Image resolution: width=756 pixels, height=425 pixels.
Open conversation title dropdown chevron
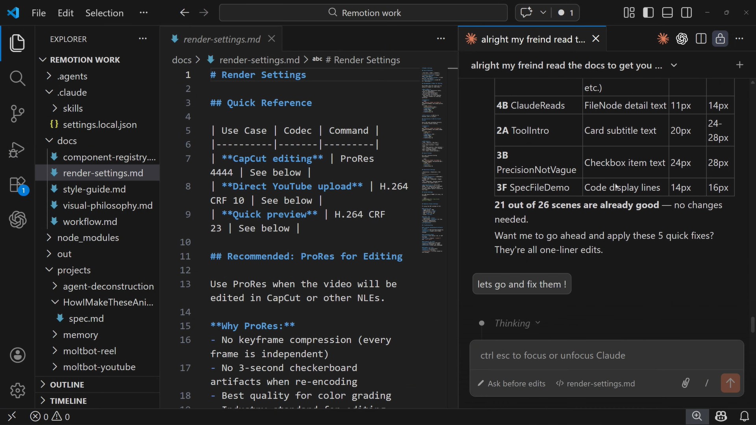point(674,65)
